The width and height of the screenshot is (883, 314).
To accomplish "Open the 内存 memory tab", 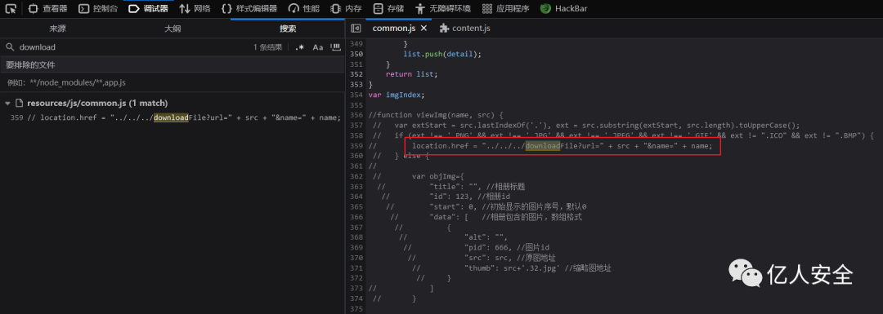I will 346,8.
